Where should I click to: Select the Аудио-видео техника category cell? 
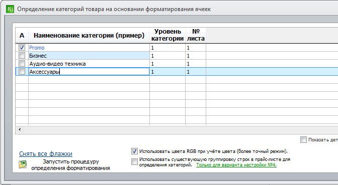[89, 64]
